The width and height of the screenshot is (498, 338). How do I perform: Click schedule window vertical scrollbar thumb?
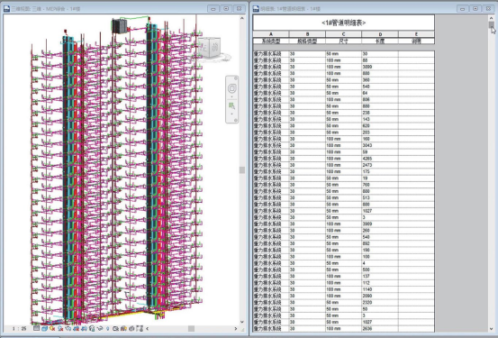[492, 25]
